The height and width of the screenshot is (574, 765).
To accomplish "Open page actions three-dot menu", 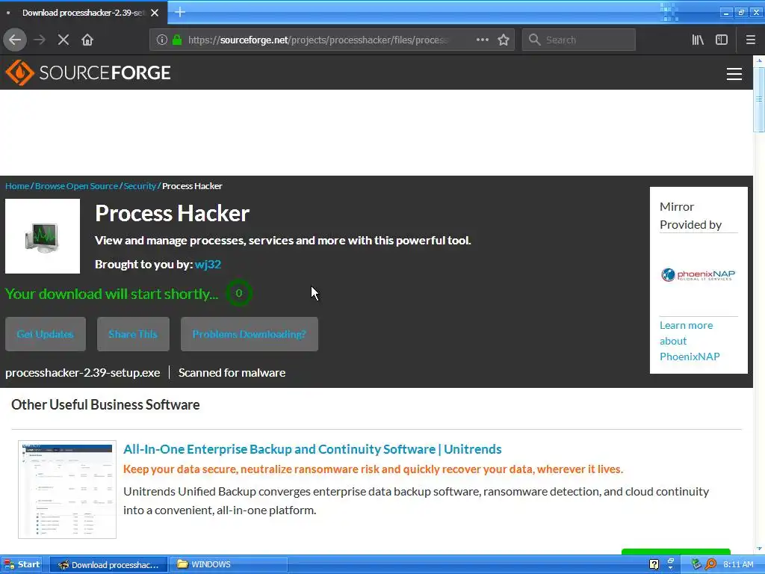I will 482,40.
